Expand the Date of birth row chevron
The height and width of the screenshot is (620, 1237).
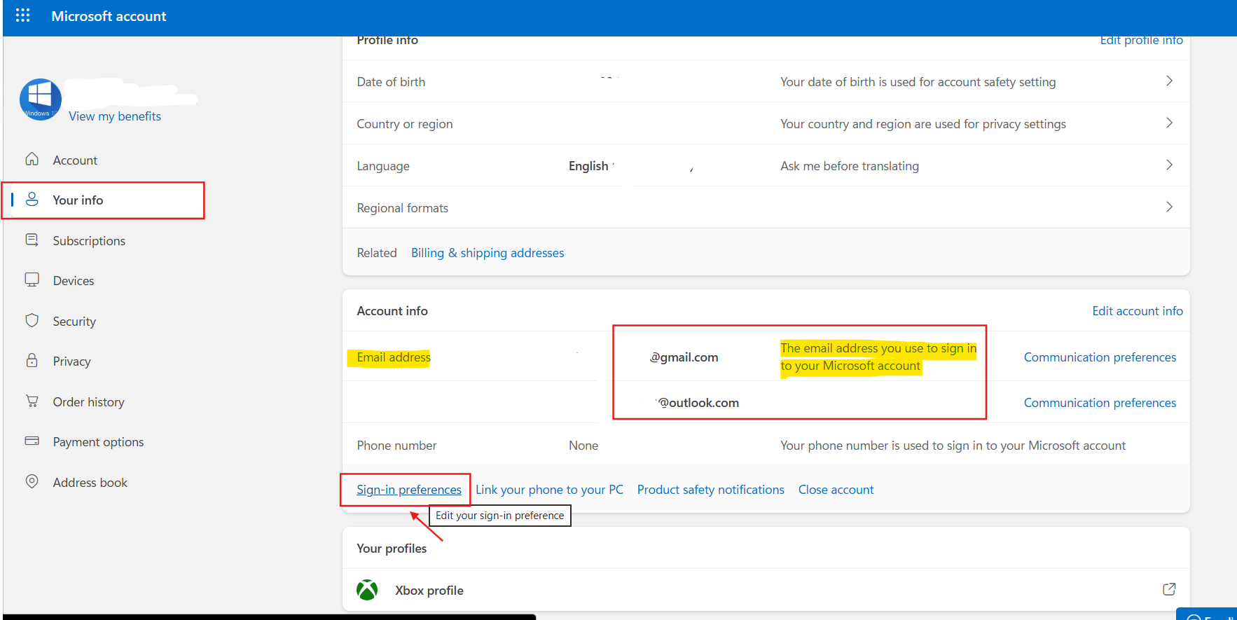1169,81
